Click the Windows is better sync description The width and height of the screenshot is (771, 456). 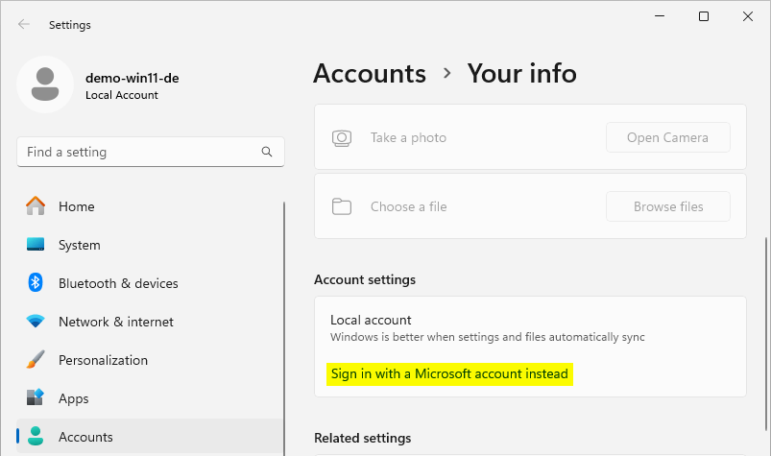point(488,337)
